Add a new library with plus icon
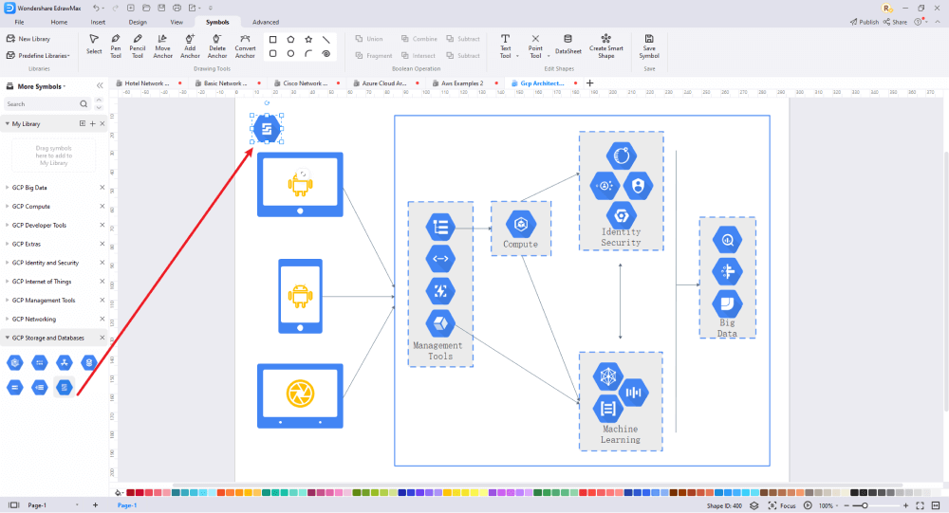This screenshot has height=513, width=949. 93,123
